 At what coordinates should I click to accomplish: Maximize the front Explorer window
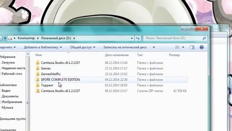pos(192,28)
